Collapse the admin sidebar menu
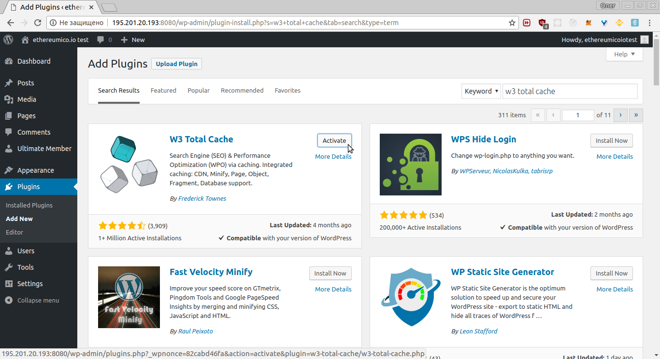660x359 pixels. tap(32, 300)
